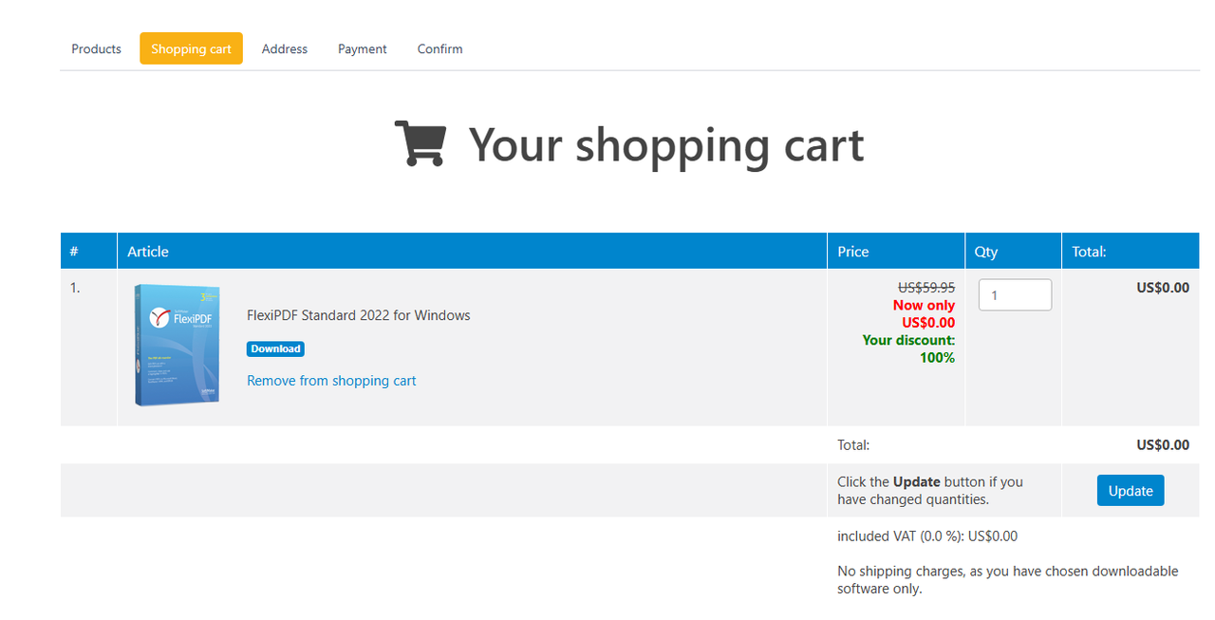The height and width of the screenshot is (620, 1215).
Task: Click the Update instructions text
Action: pyautogui.click(x=930, y=490)
